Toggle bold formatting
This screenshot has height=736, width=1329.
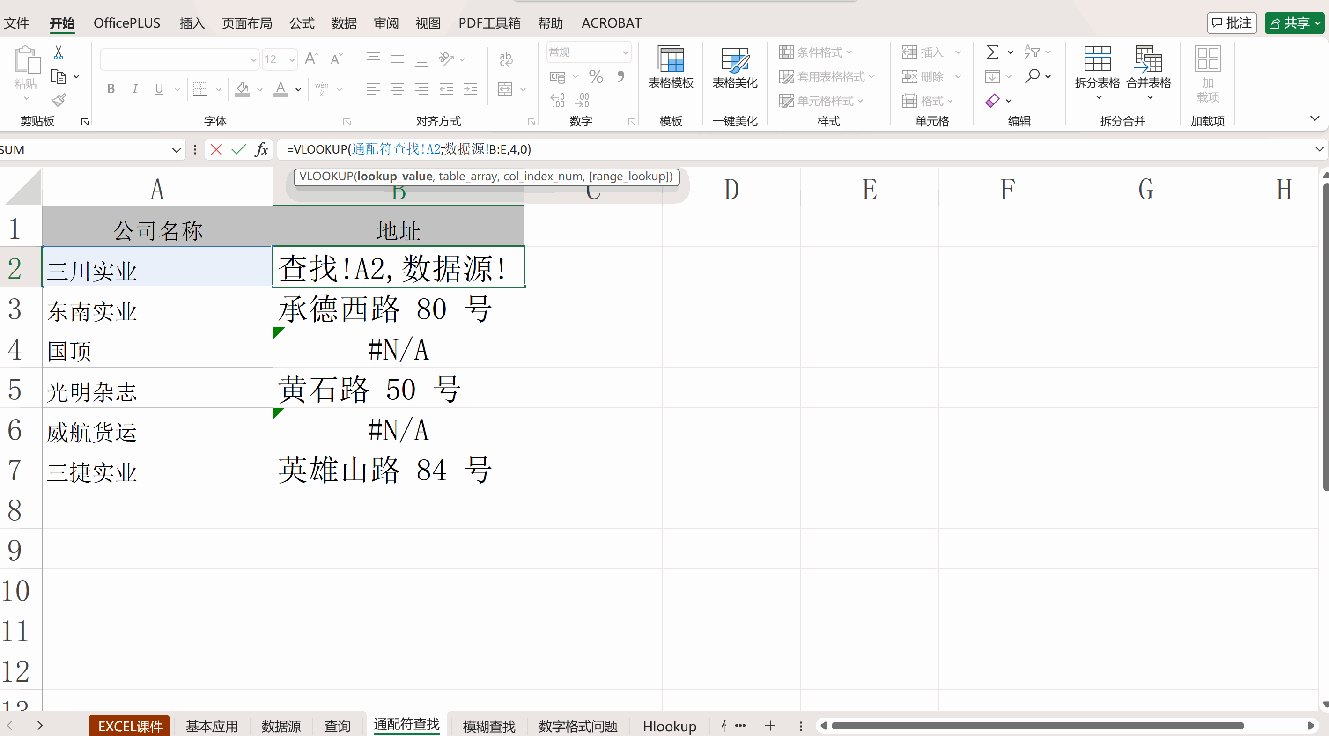point(111,88)
